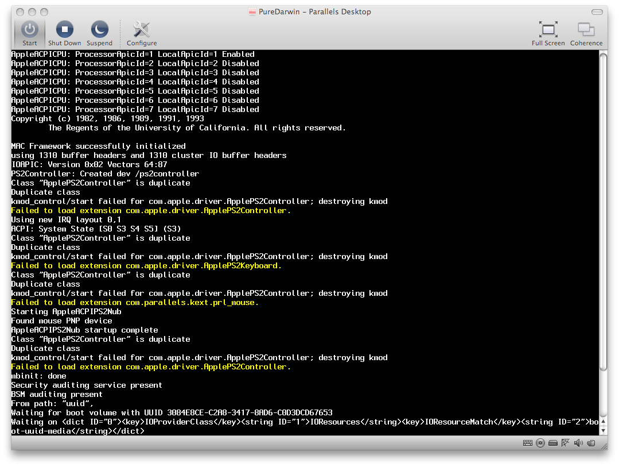Click the toolbar toggle pill button
Viewport: 619px width, 467px height.
tap(597, 12)
